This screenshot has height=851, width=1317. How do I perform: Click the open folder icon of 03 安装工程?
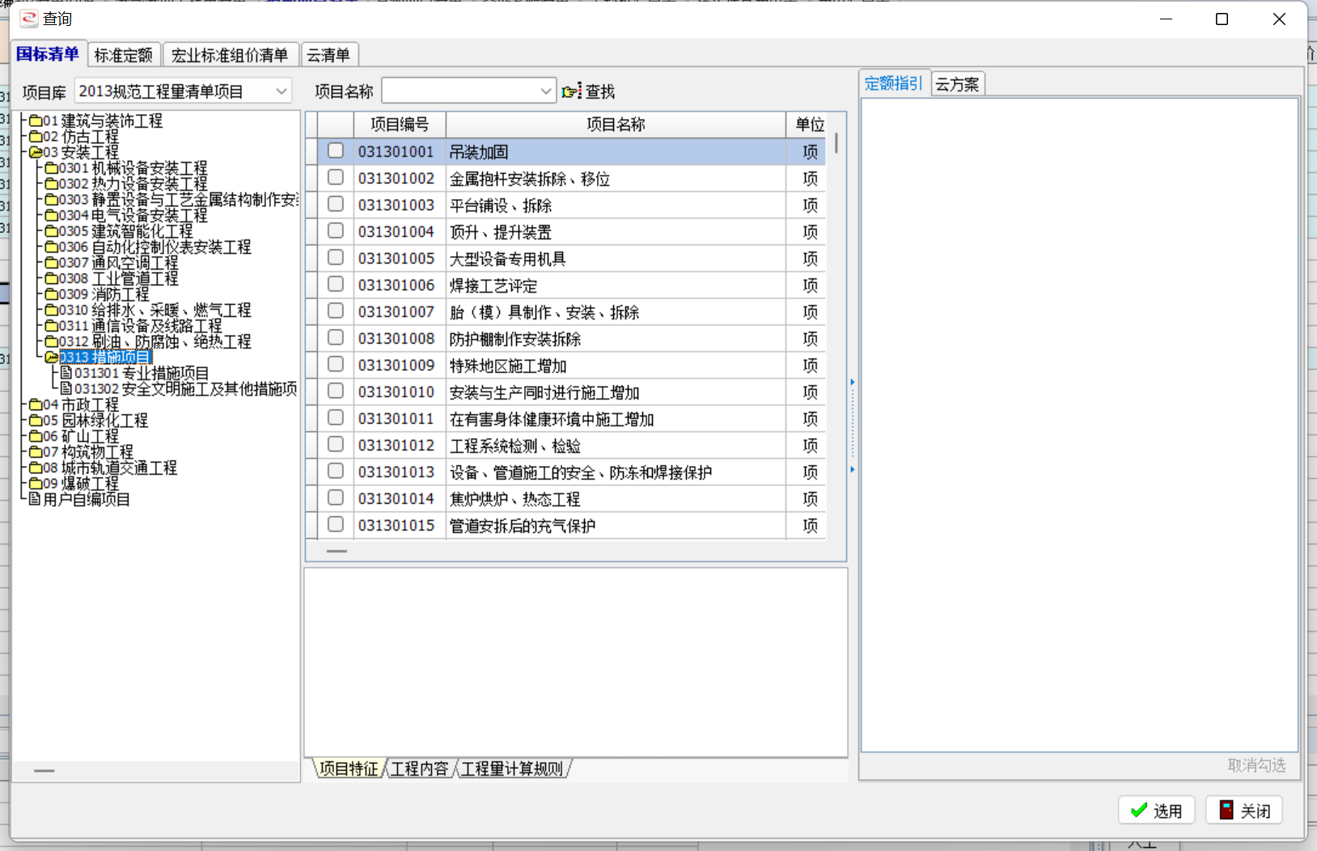tap(36, 153)
